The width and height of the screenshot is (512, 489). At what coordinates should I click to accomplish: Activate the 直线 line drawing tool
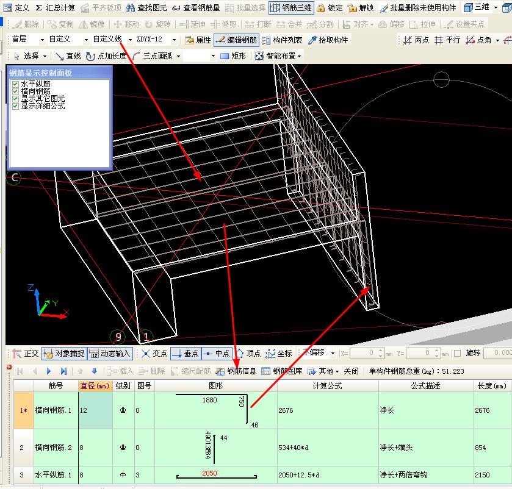(x=68, y=55)
